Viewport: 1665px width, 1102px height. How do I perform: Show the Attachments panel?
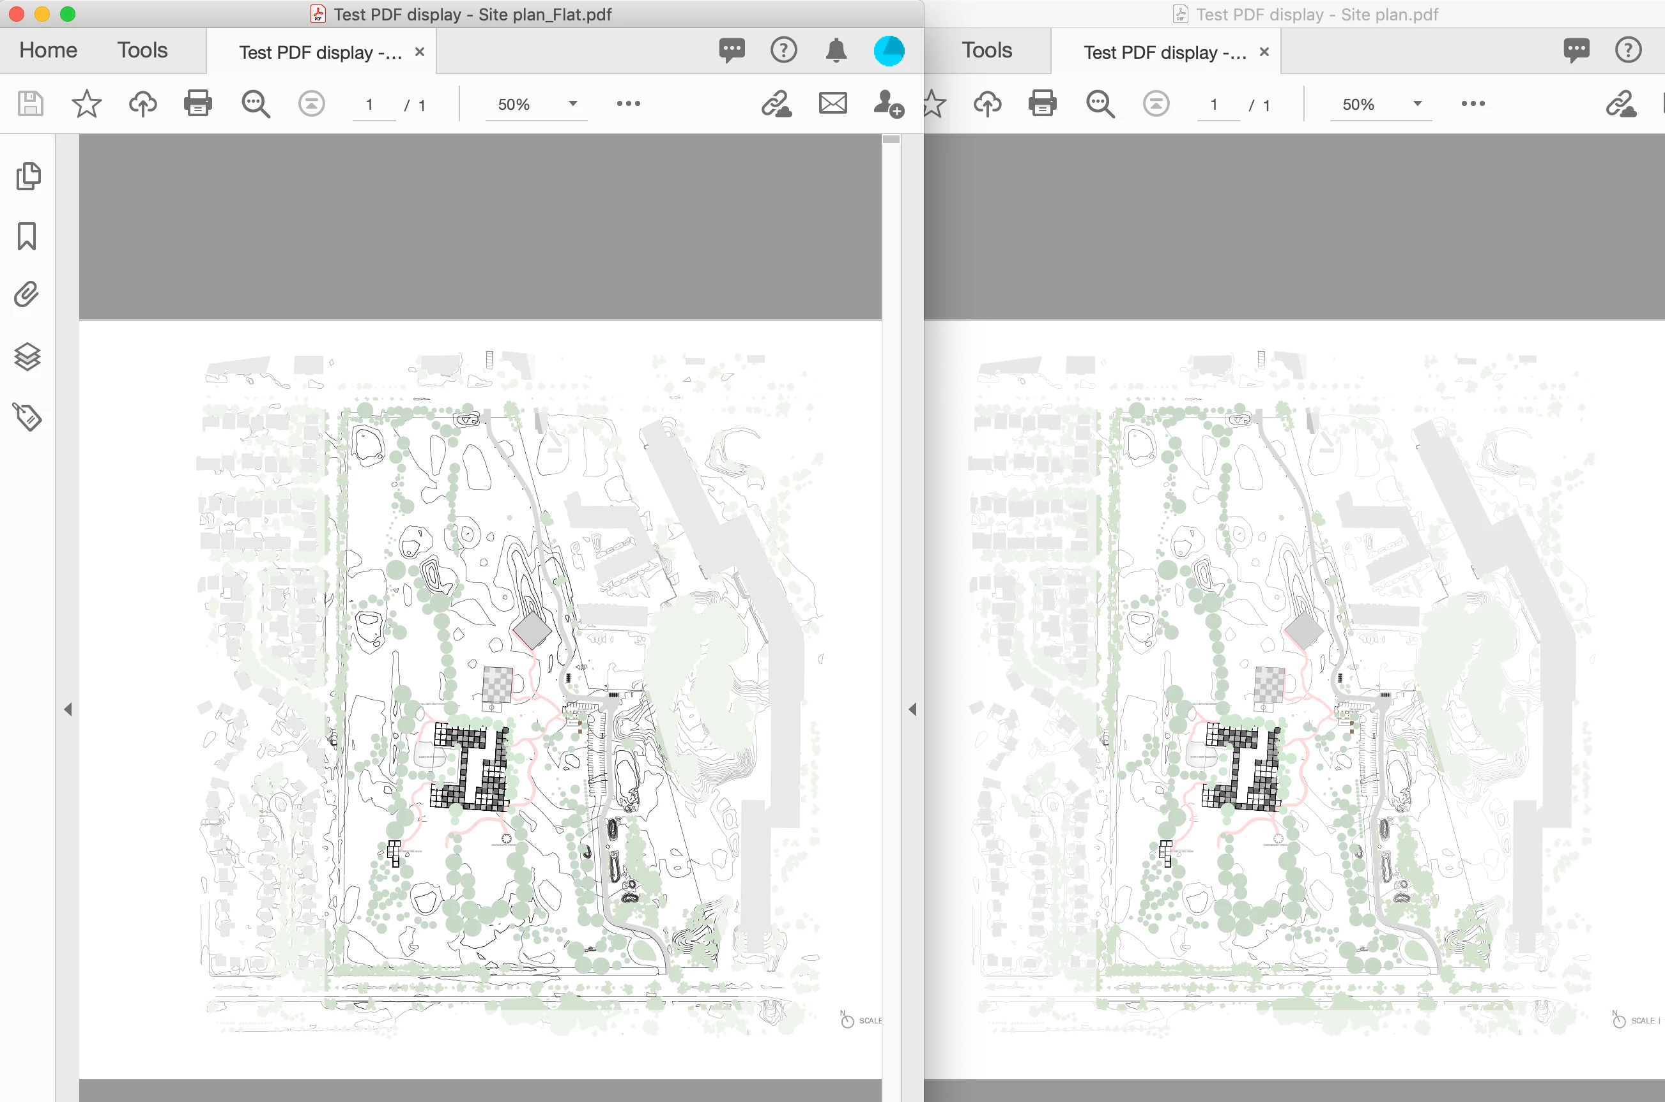[x=27, y=294]
